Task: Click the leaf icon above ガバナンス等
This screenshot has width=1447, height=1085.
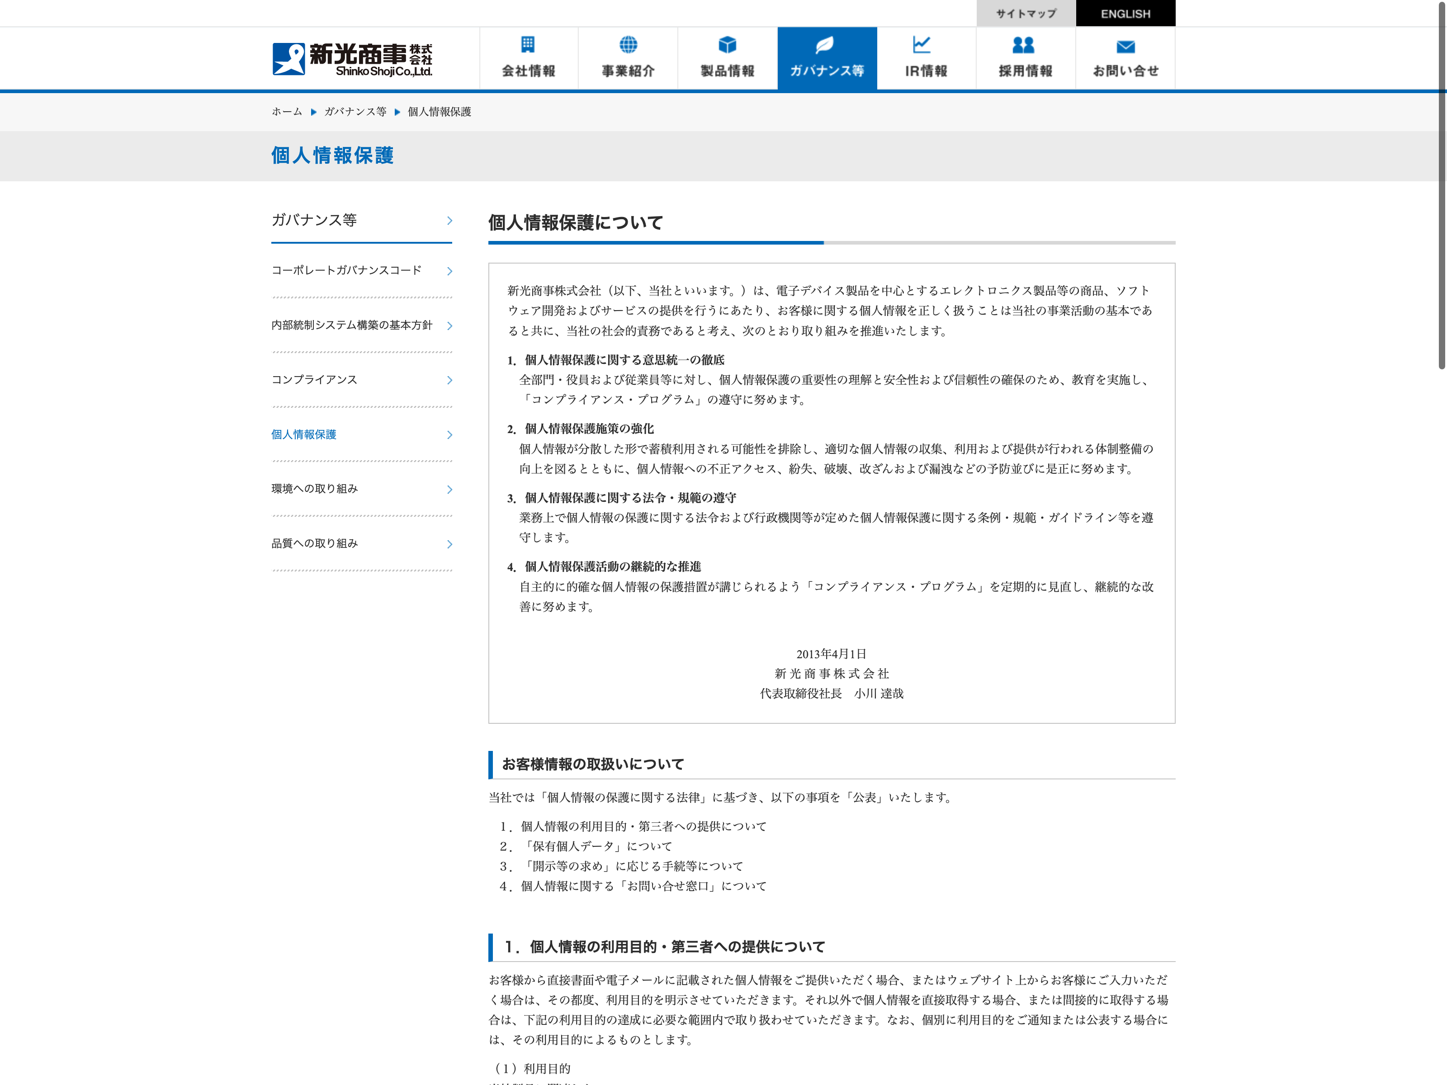Action: coord(825,44)
